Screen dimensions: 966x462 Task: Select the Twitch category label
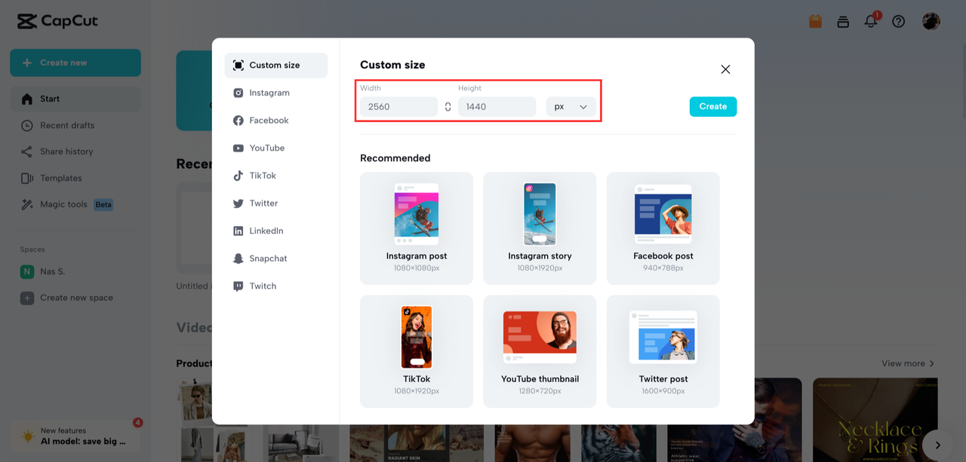tap(263, 286)
